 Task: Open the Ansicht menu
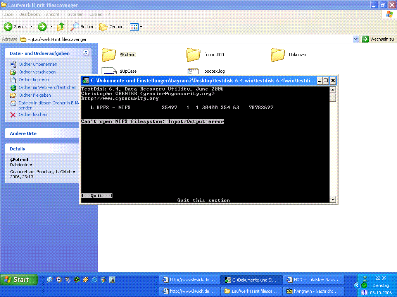pyautogui.click(x=52, y=14)
